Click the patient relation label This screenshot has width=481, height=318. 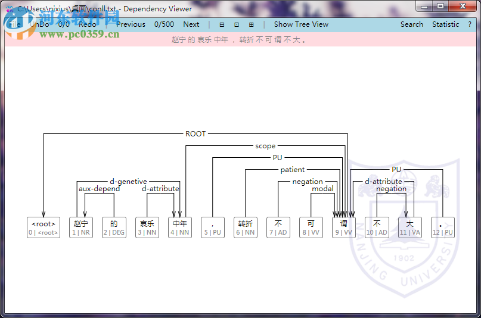point(292,169)
